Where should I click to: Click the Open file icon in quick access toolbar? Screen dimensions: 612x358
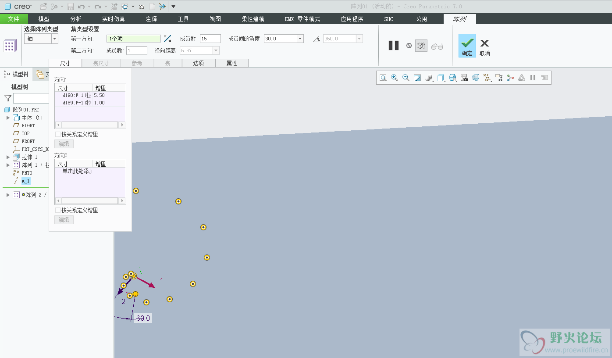(43, 7)
